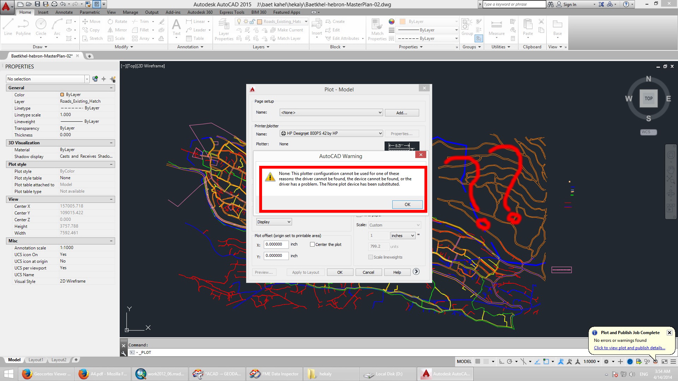The width and height of the screenshot is (678, 381).
Task: Click the Color ByLayer swatch in Properties
Action: coord(62,95)
